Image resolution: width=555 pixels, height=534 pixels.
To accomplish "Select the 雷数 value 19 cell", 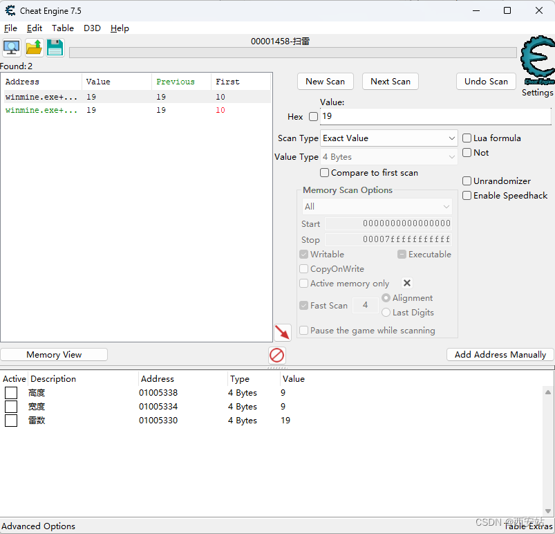I will [x=285, y=421].
